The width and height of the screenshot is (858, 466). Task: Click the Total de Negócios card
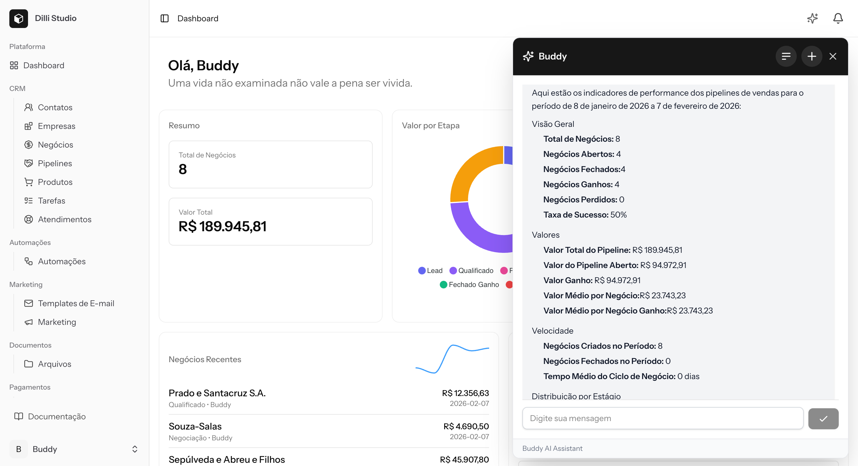[x=271, y=164]
